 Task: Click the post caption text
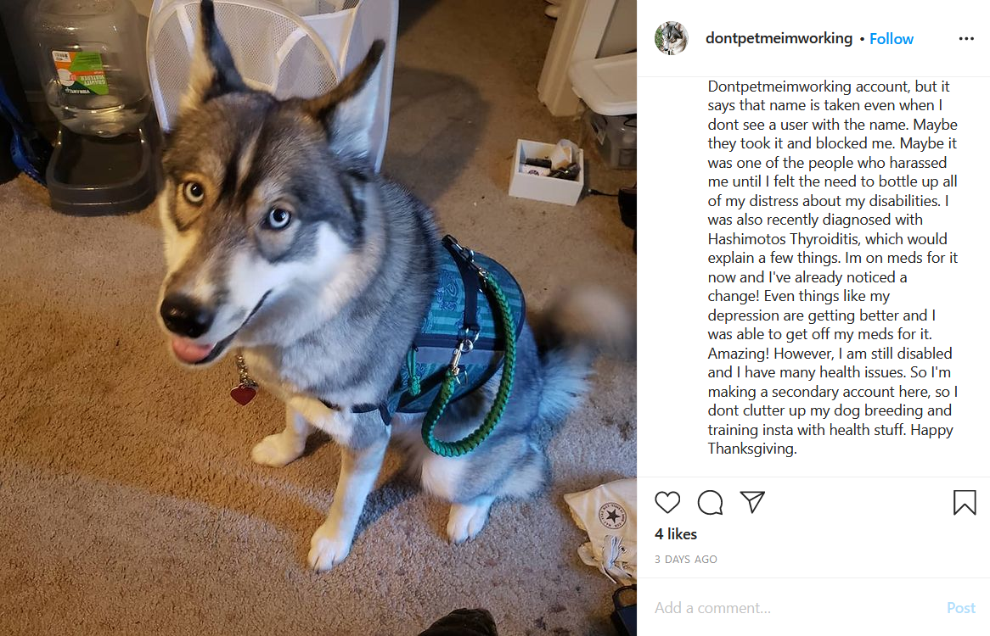pyautogui.click(x=832, y=267)
